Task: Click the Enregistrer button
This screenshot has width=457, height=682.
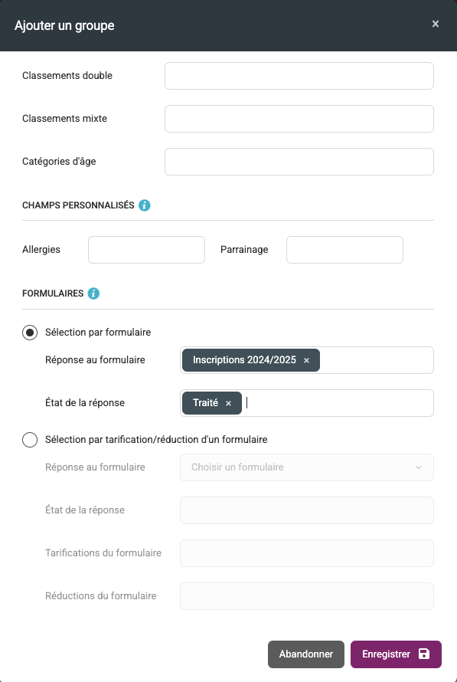Action: coord(396,654)
